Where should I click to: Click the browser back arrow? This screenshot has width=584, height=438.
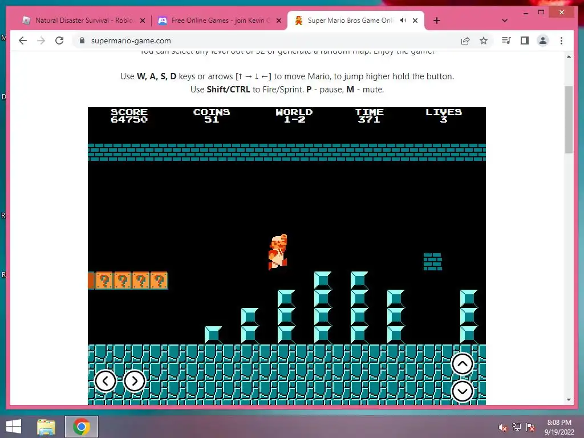23,40
